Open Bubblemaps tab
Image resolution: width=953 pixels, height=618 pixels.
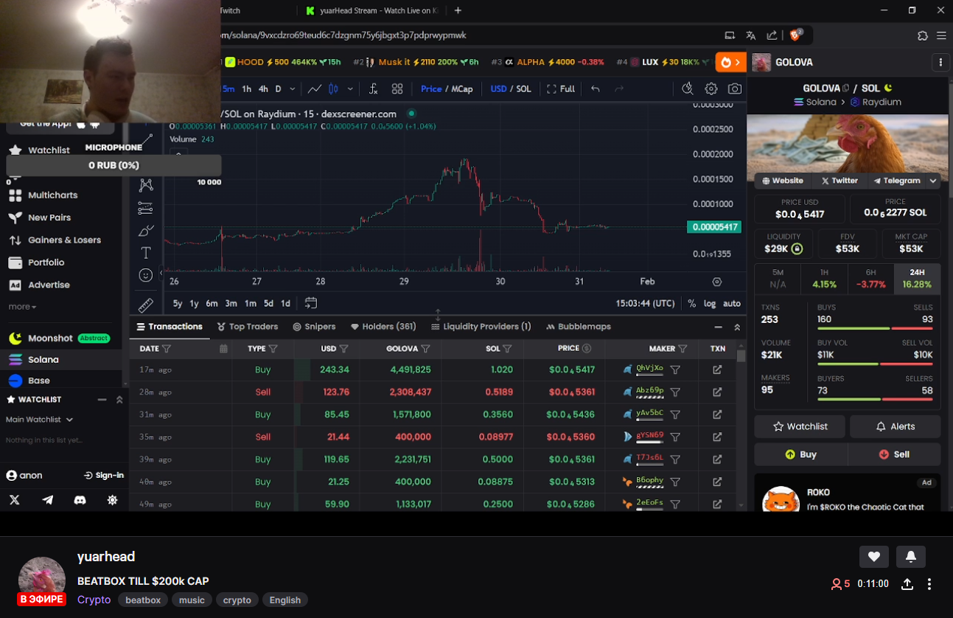[x=579, y=327]
